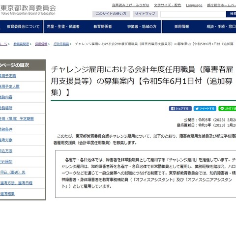Open the 相談・手続・窓口 menu
Viewport: 236px width, 236px height.
coord(221,27)
